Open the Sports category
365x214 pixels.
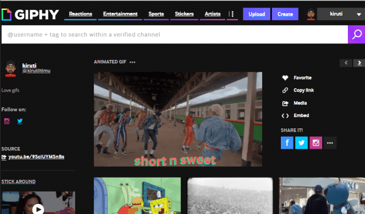(156, 14)
